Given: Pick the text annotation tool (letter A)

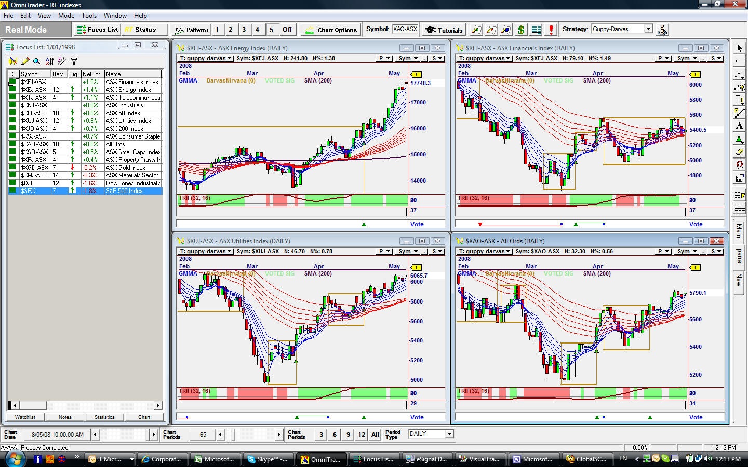Looking at the screenshot, I should click(739, 126).
